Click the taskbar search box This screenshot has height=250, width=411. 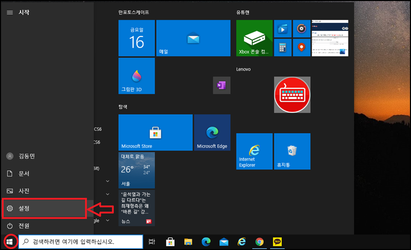coord(81,242)
